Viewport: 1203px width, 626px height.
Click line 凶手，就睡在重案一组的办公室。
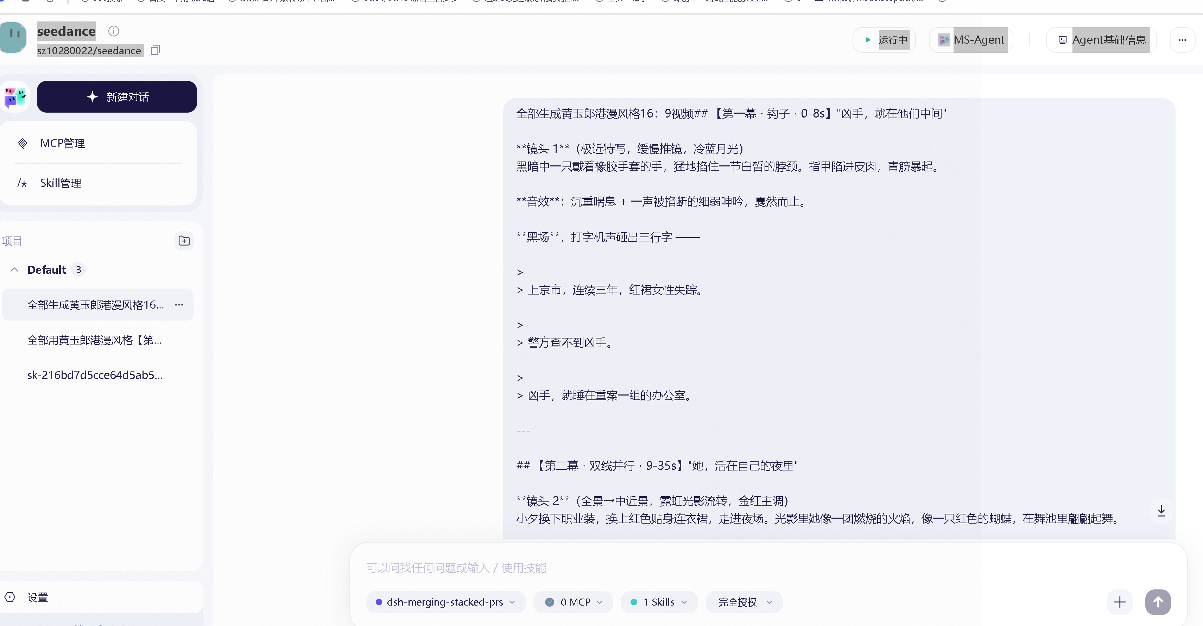[610, 396]
